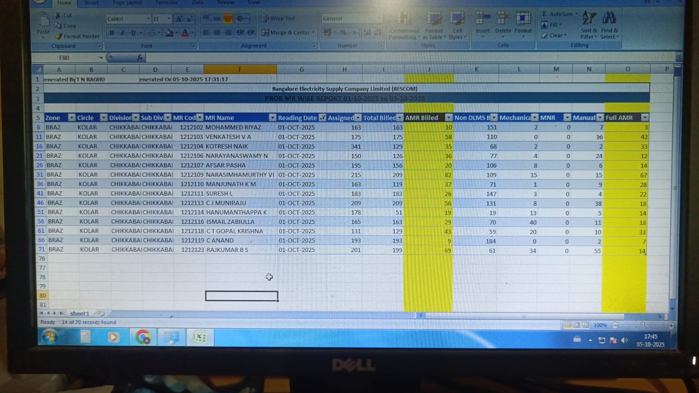Open Sort & Filter options

(x=589, y=25)
